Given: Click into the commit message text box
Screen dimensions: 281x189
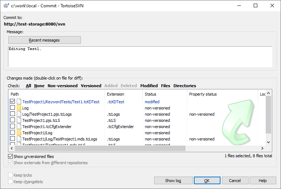Looking at the screenshot, I should [140, 57].
